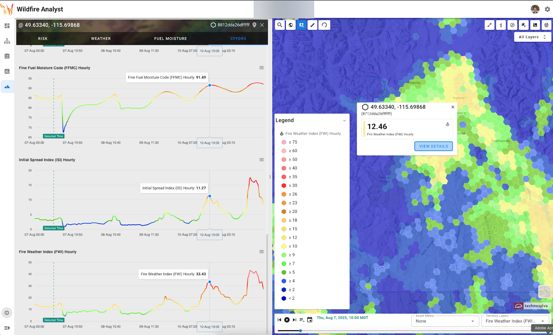Open the bar chart icon in sidebar
Viewport: 553px width, 335px height.
point(7,71)
